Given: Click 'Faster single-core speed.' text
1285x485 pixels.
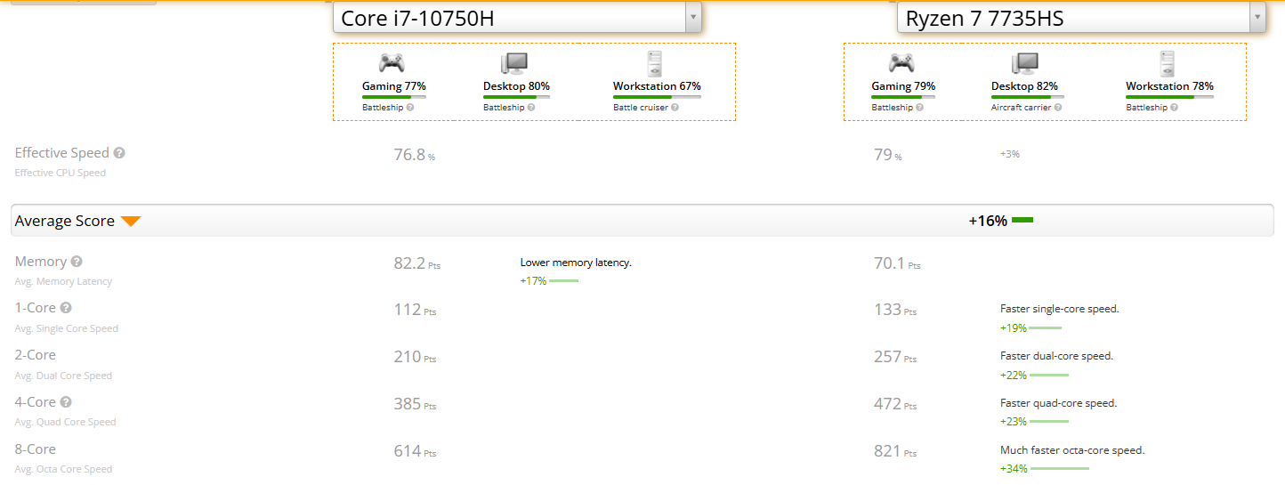Looking at the screenshot, I should [x=1059, y=309].
